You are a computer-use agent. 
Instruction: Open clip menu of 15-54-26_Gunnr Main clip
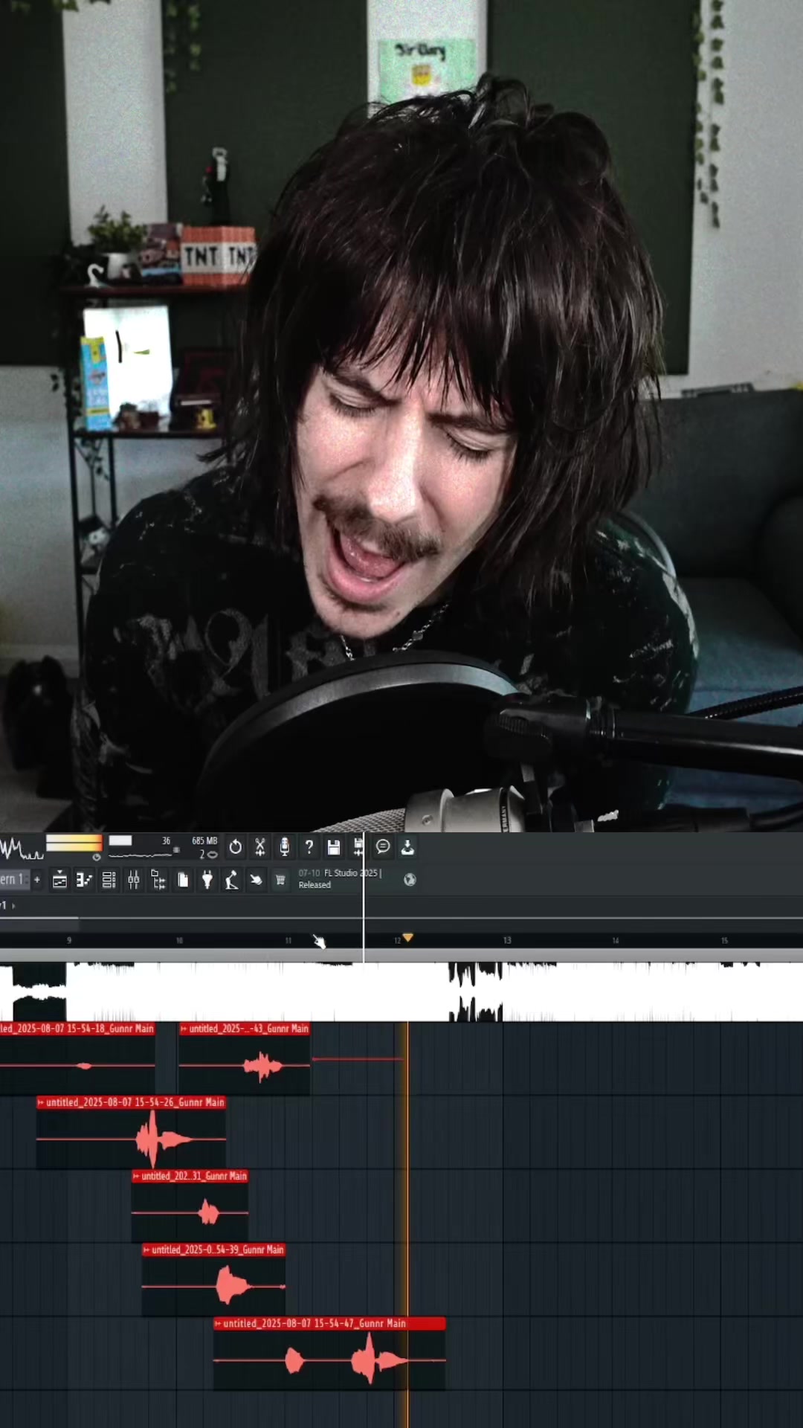(41, 1102)
